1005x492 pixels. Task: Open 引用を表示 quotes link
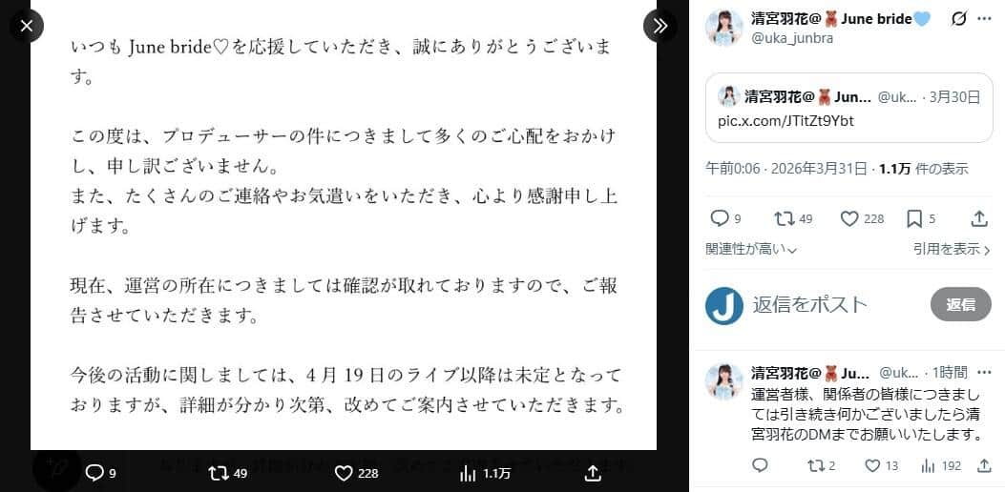coord(952,249)
